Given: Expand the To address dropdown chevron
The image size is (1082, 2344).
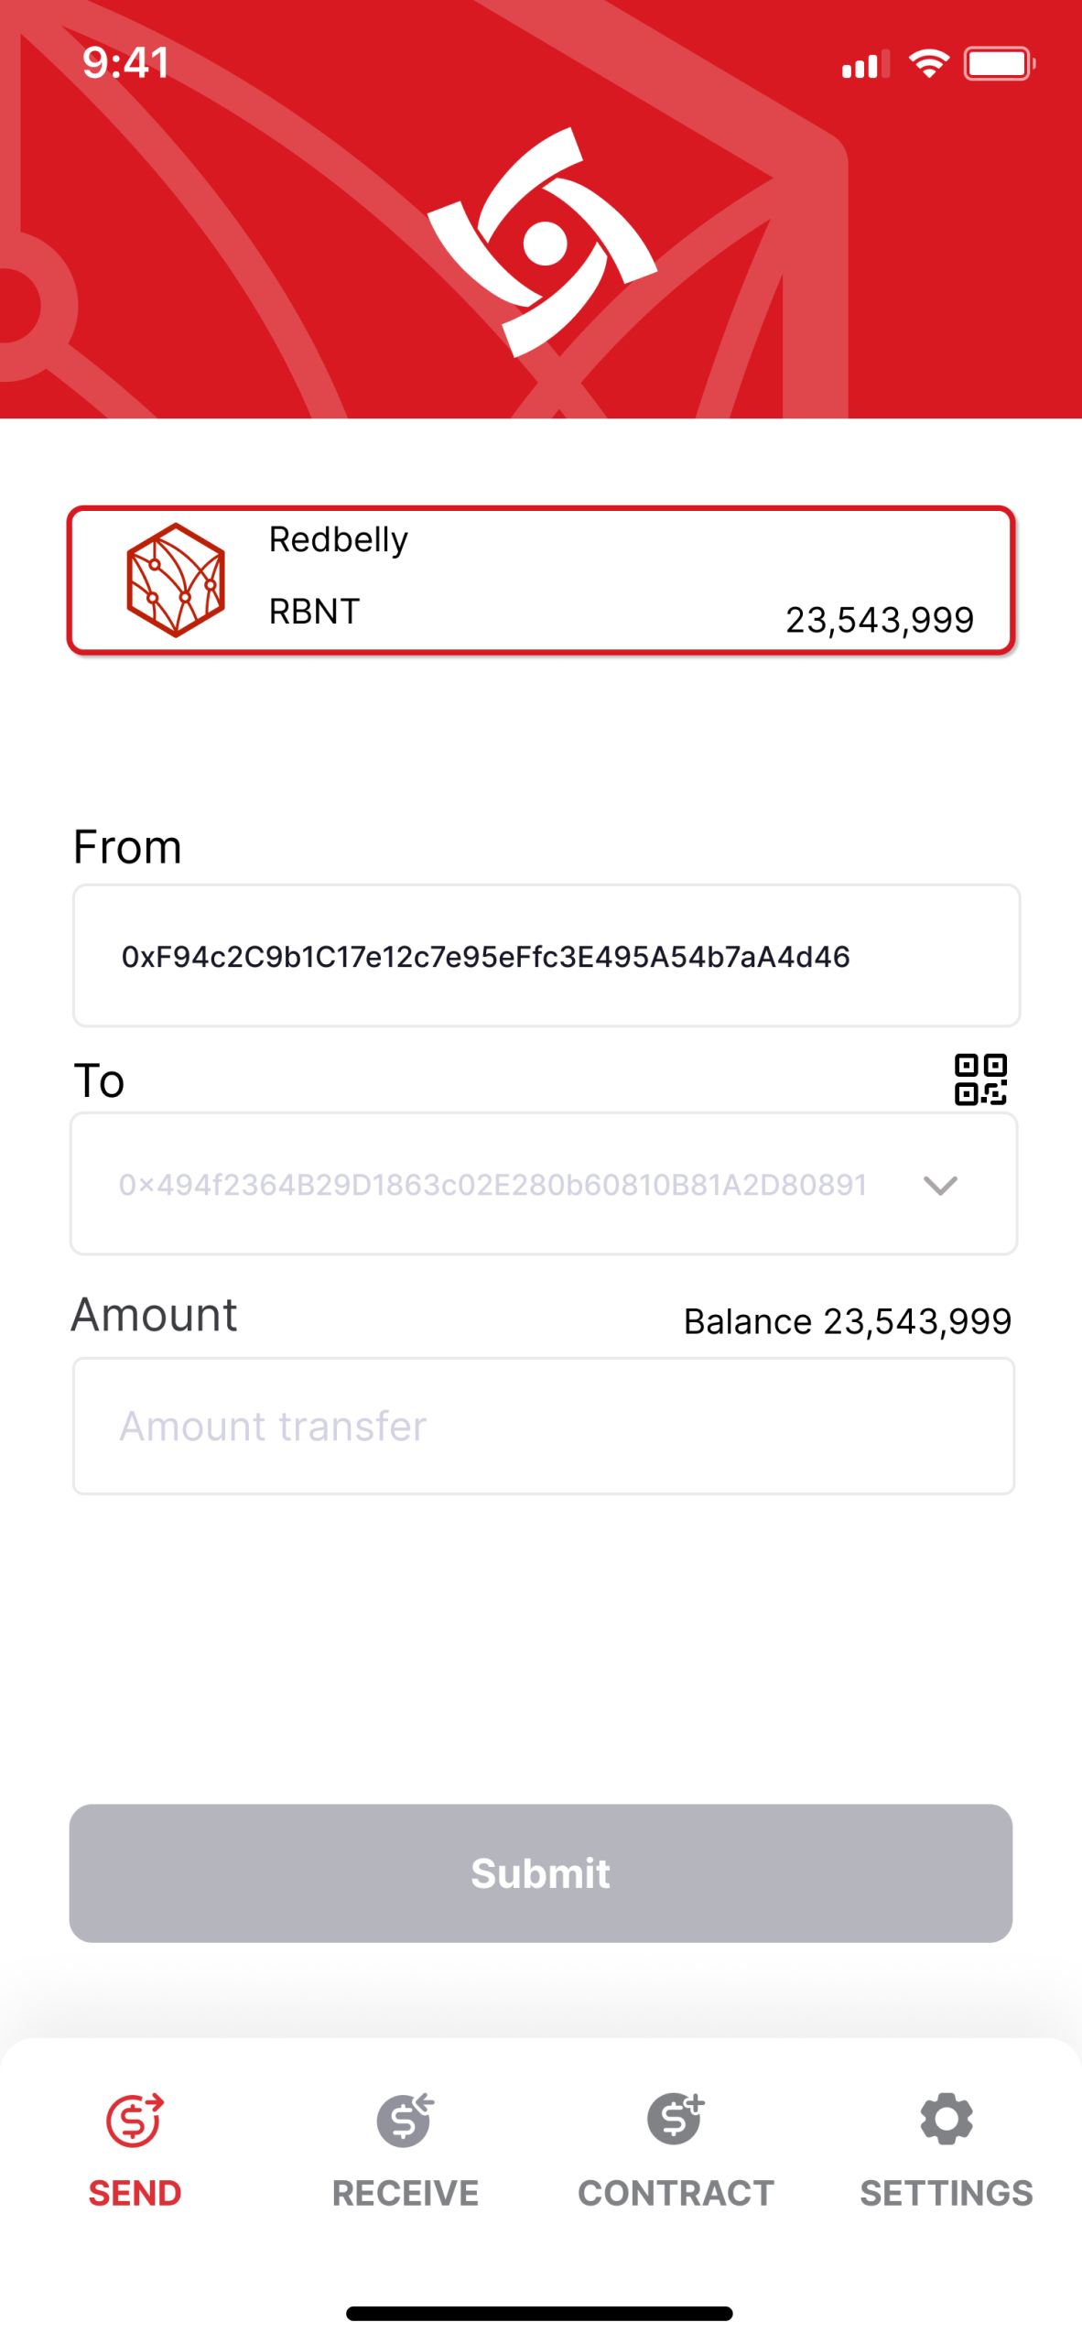Looking at the screenshot, I should click(x=940, y=1185).
